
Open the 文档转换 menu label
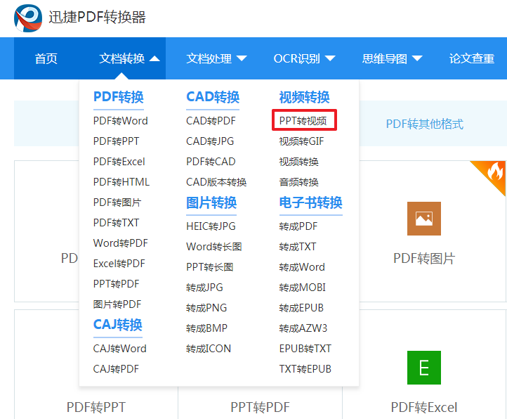coord(122,58)
